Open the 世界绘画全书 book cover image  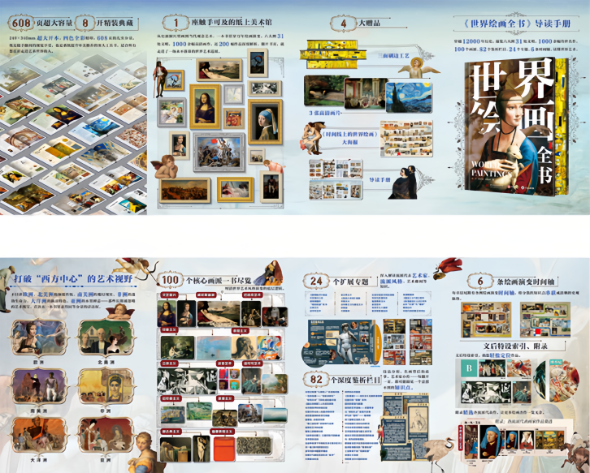pos(516,127)
